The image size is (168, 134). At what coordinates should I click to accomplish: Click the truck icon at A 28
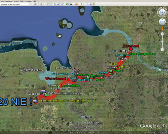35,101
